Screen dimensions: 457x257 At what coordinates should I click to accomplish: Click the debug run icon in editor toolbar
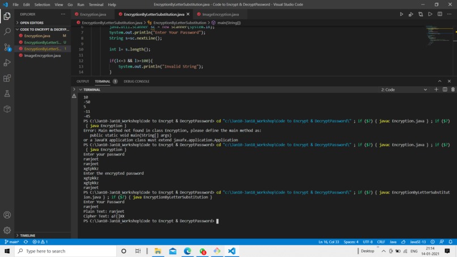point(411,14)
